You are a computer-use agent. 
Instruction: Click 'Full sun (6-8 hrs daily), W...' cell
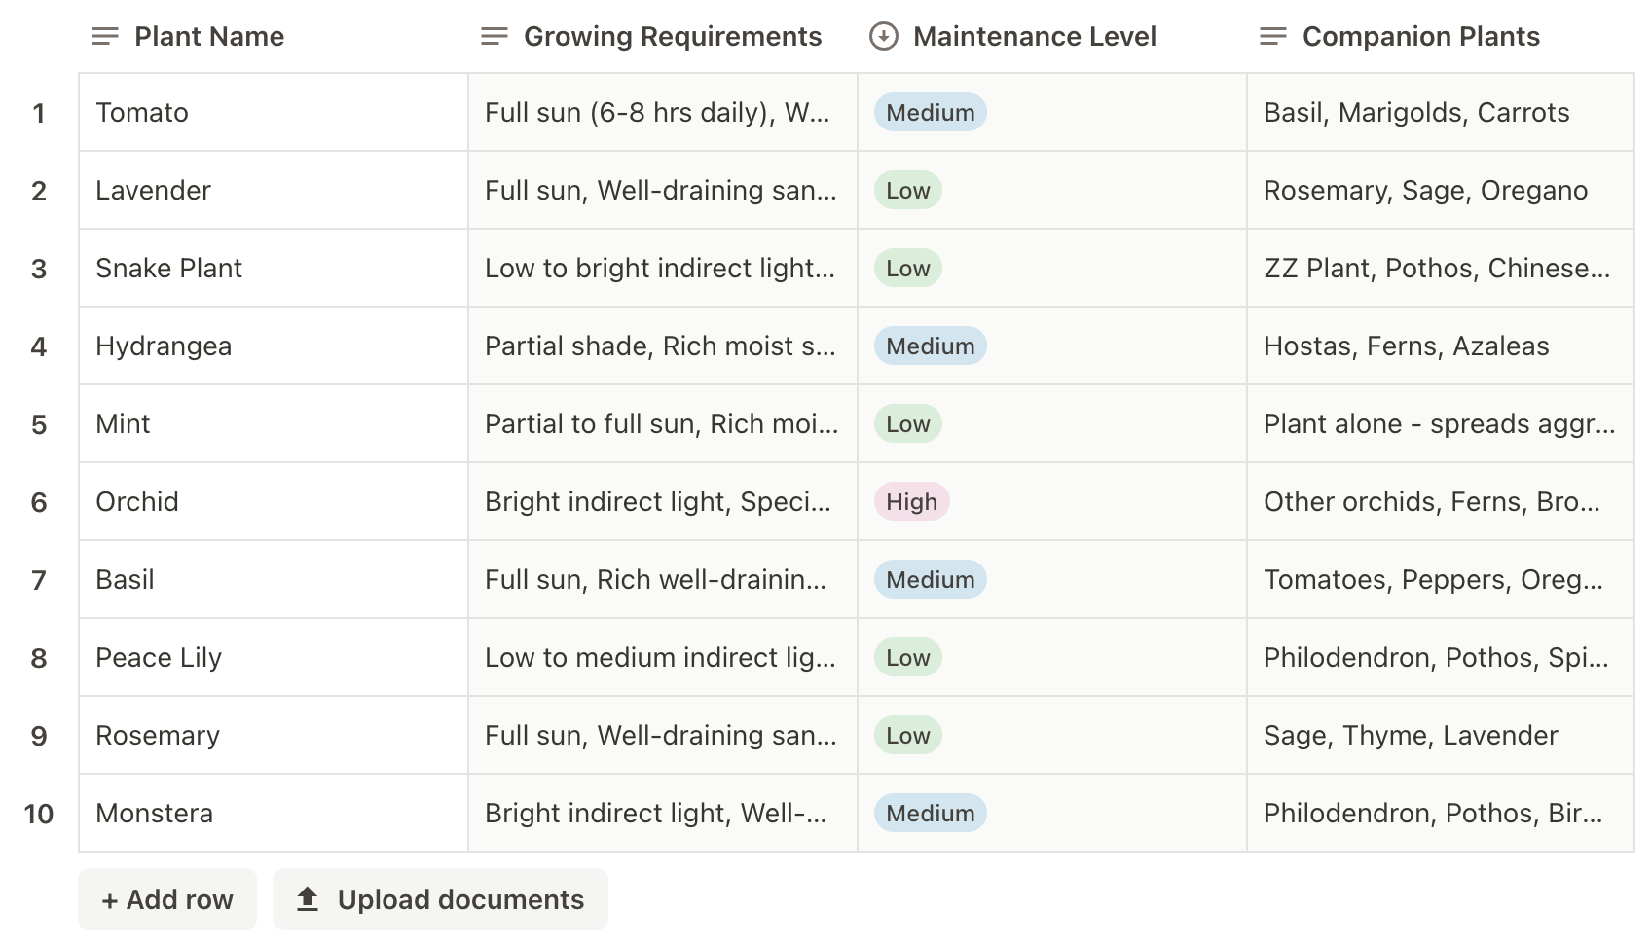coord(663,112)
